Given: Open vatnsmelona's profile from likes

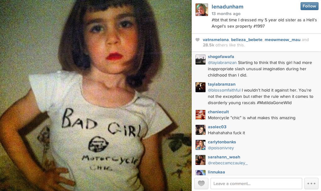Looking at the screenshot, I should (216, 40).
